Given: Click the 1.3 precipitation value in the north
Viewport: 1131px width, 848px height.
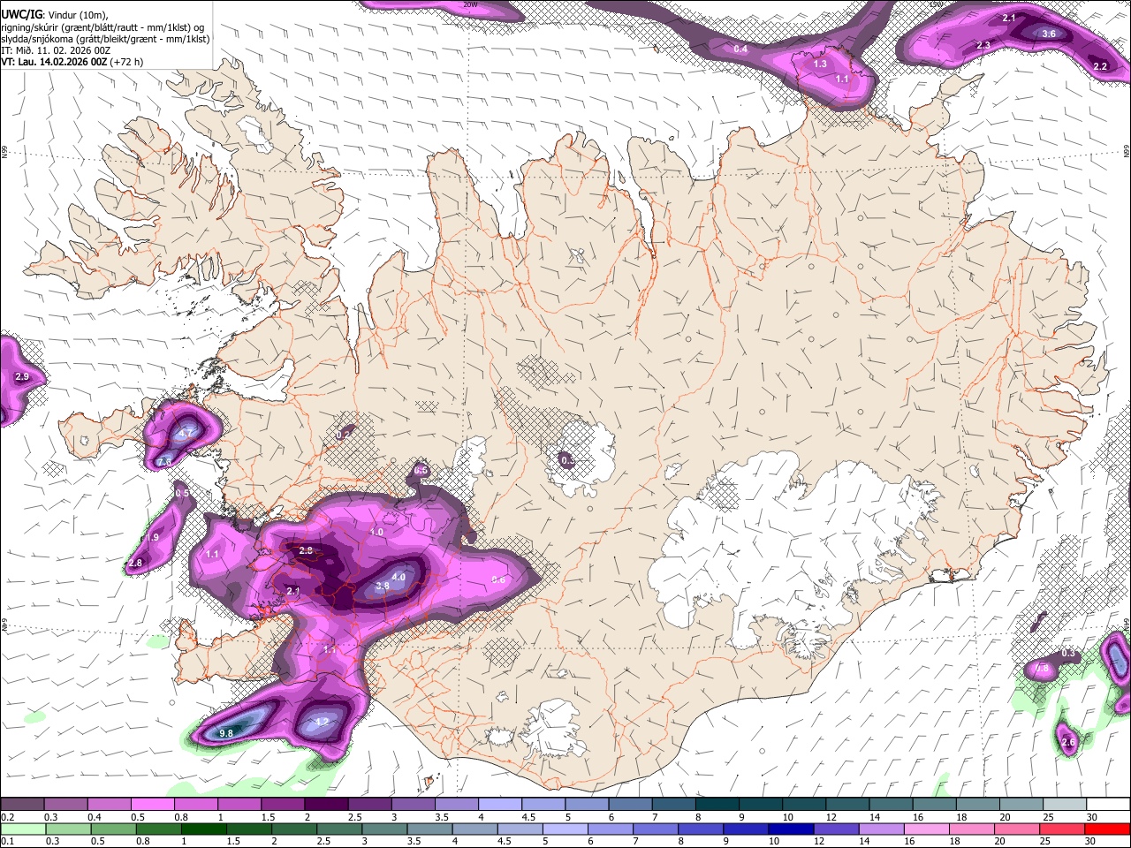Looking at the screenshot, I should pos(820,64).
